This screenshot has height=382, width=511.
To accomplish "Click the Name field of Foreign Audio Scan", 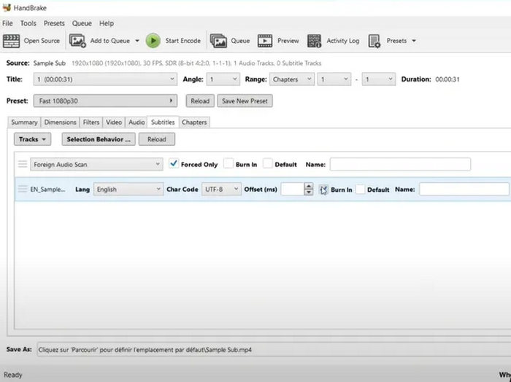I will pyautogui.click(x=400, y=164).
